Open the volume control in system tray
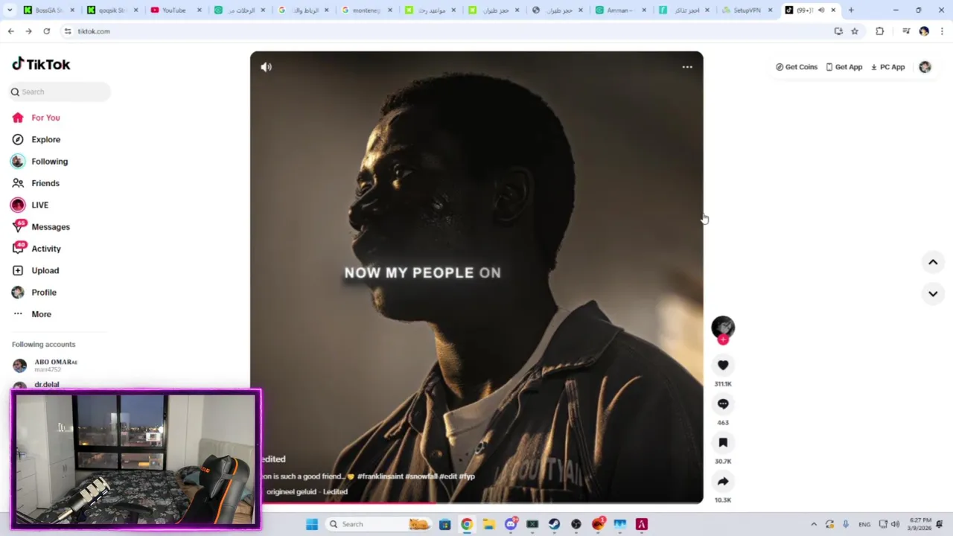This screenshot has width=953, height=536. point(895,524)
